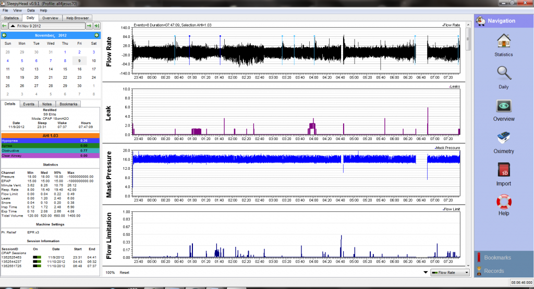Open the Help menu
Image resolution: width=534 pixels, height=289 pixels.
coord(43,10)
